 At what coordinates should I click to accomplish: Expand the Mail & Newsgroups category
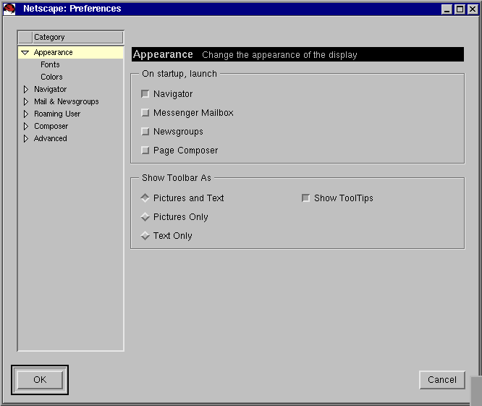26,102
